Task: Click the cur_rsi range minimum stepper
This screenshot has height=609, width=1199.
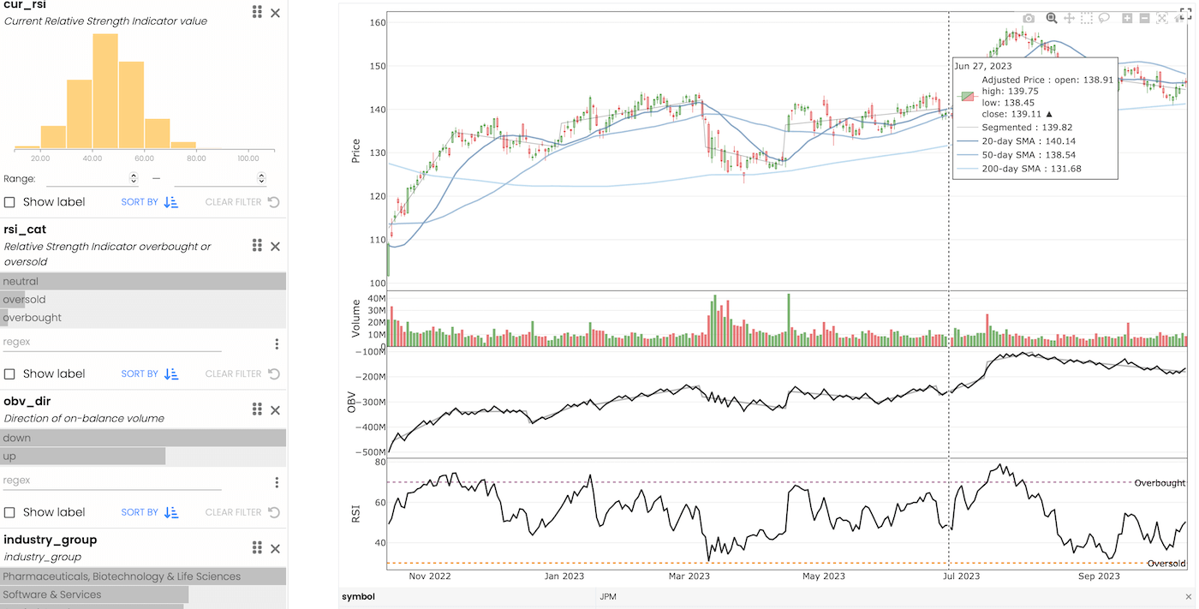Action: 133,178
